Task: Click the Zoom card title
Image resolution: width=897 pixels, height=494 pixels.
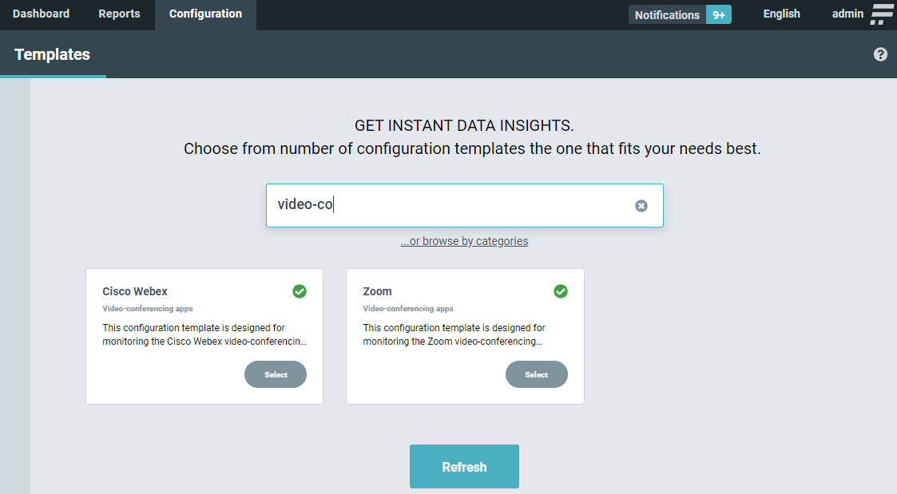Action: click(x=377, y=291)
